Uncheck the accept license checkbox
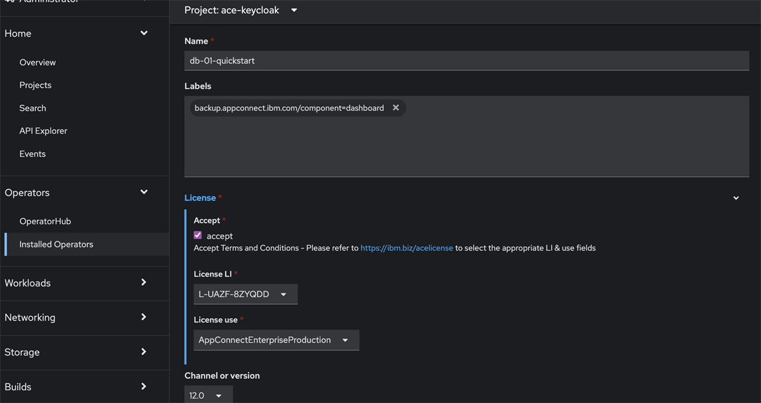761x403 pixels. click(x=197, y=235)
